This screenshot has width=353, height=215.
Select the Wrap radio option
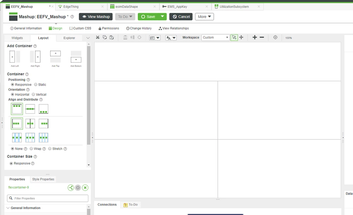[31, 149]
